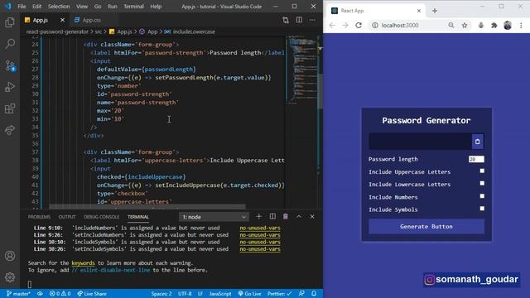
Task: Go back in Chrome browser
Action: [332, 26]
